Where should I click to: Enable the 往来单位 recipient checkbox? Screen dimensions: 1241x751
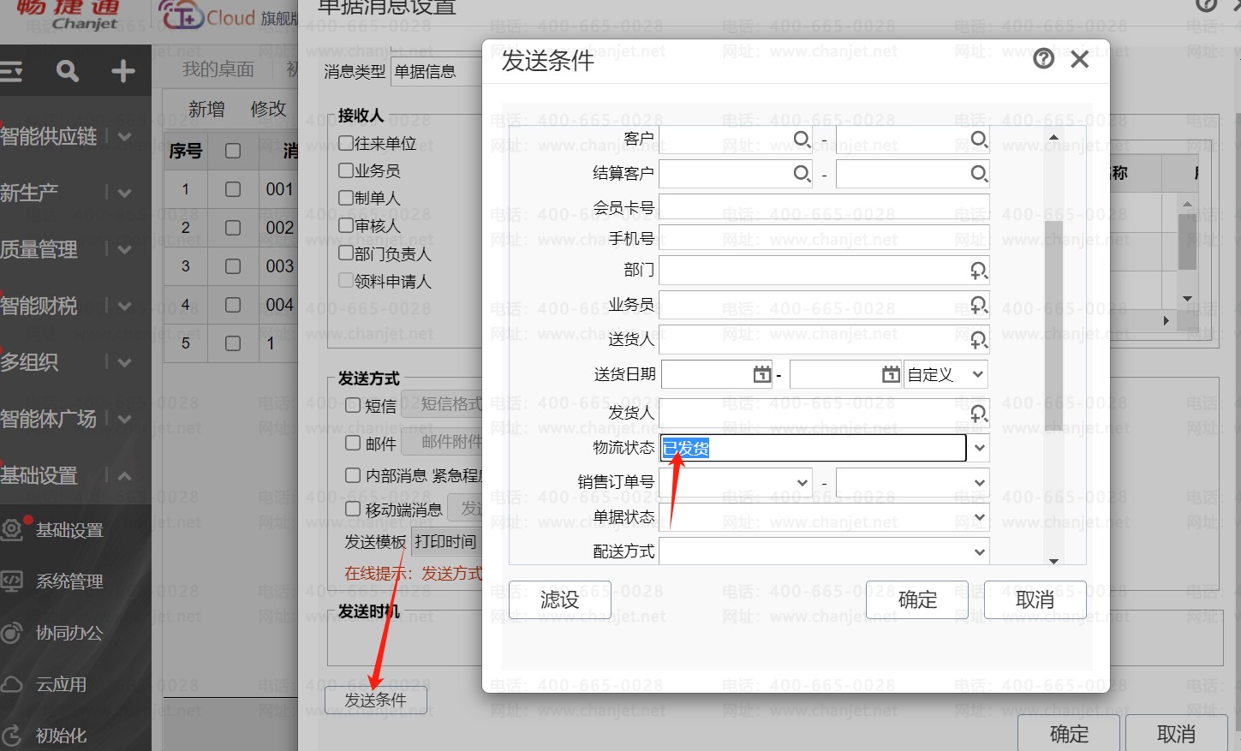[x=346, y=143]
